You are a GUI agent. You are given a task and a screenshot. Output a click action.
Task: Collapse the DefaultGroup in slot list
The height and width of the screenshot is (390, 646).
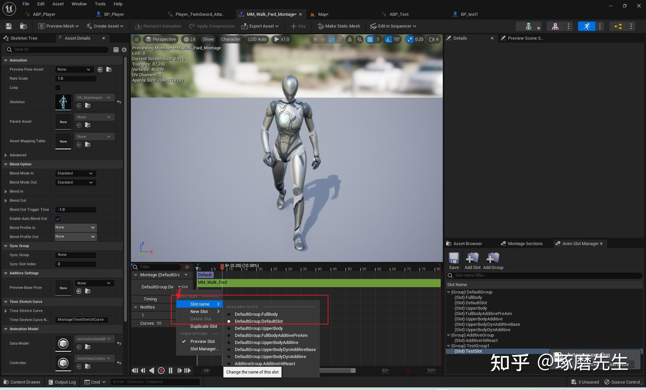448,292
